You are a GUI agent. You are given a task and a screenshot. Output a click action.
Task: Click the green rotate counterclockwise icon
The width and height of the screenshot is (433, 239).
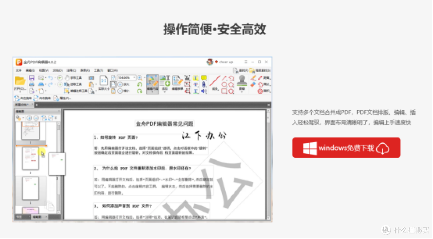tap(140, 84)
